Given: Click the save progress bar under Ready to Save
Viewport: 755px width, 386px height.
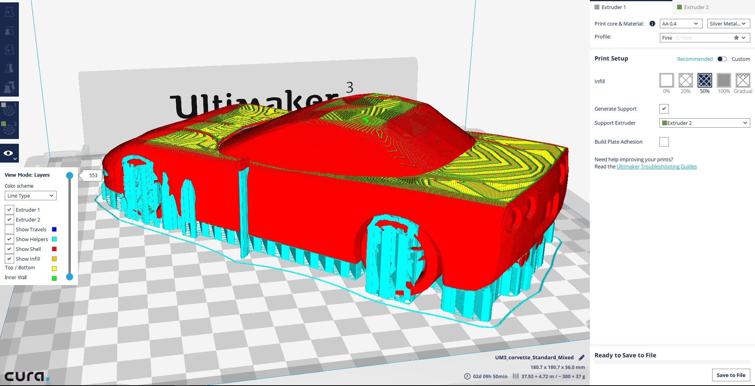Looking at the screenshot, I should pos(672,362).
